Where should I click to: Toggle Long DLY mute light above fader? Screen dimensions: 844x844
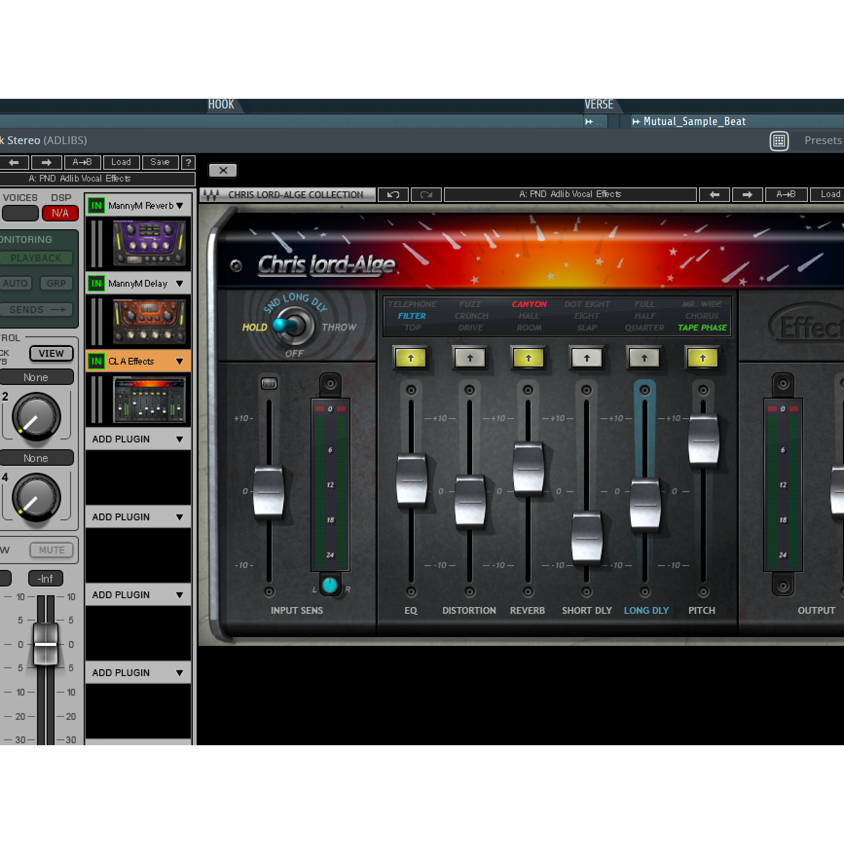(645, 390)
